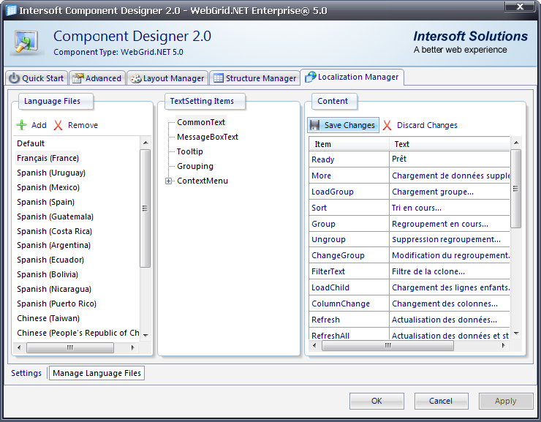
Task: Open the Quick Start tab
Action: click(x=37, y=78)
